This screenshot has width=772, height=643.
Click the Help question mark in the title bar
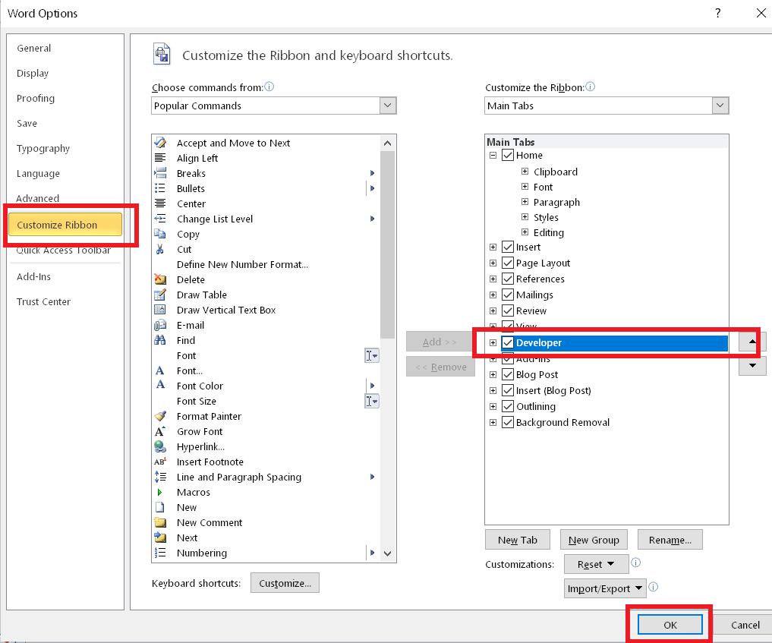click(x=718, y=14)
